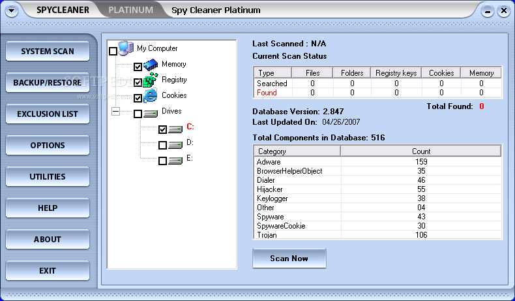Viewport: 515px width, 301px height.
Task: Open the SYSTEM SCAN section
Action: coord(48,52)
